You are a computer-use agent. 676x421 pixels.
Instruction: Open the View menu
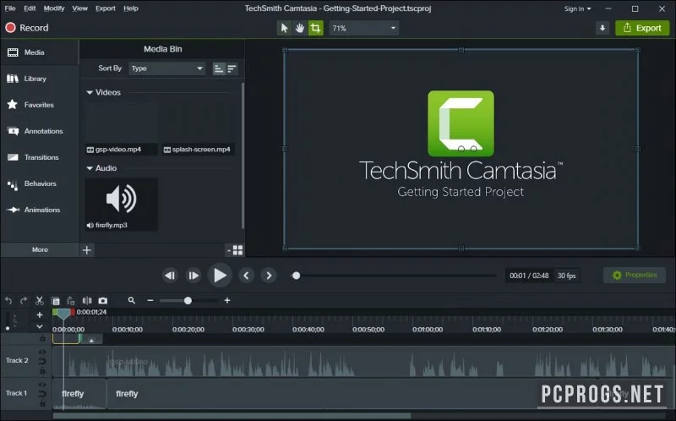coord(79,8)
